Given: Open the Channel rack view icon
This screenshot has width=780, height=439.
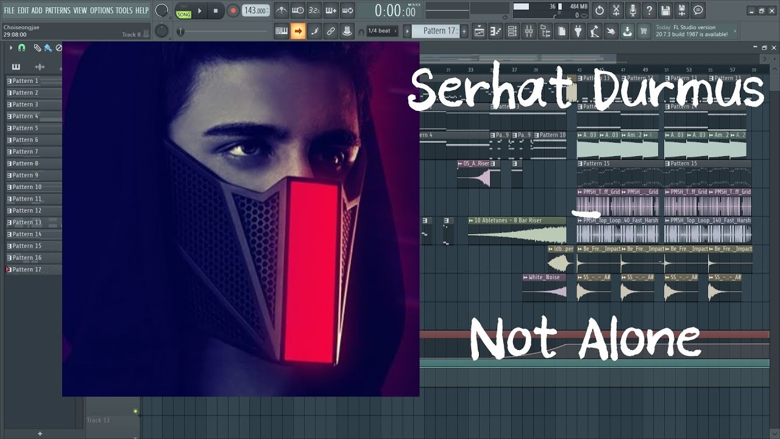Looking at the screenshot, I should 512,31.
